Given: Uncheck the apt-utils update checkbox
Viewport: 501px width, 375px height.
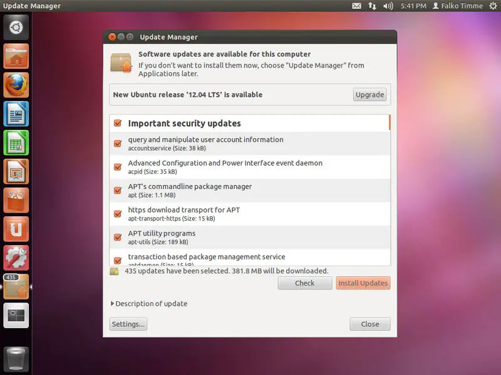Looking at the screenshot, I should 118,237.
